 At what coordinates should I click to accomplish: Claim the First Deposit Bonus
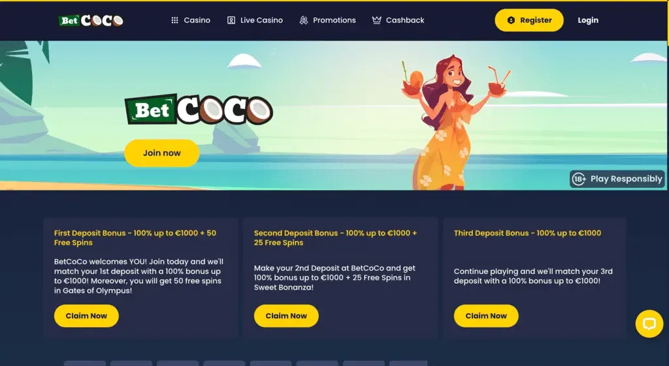86,316
